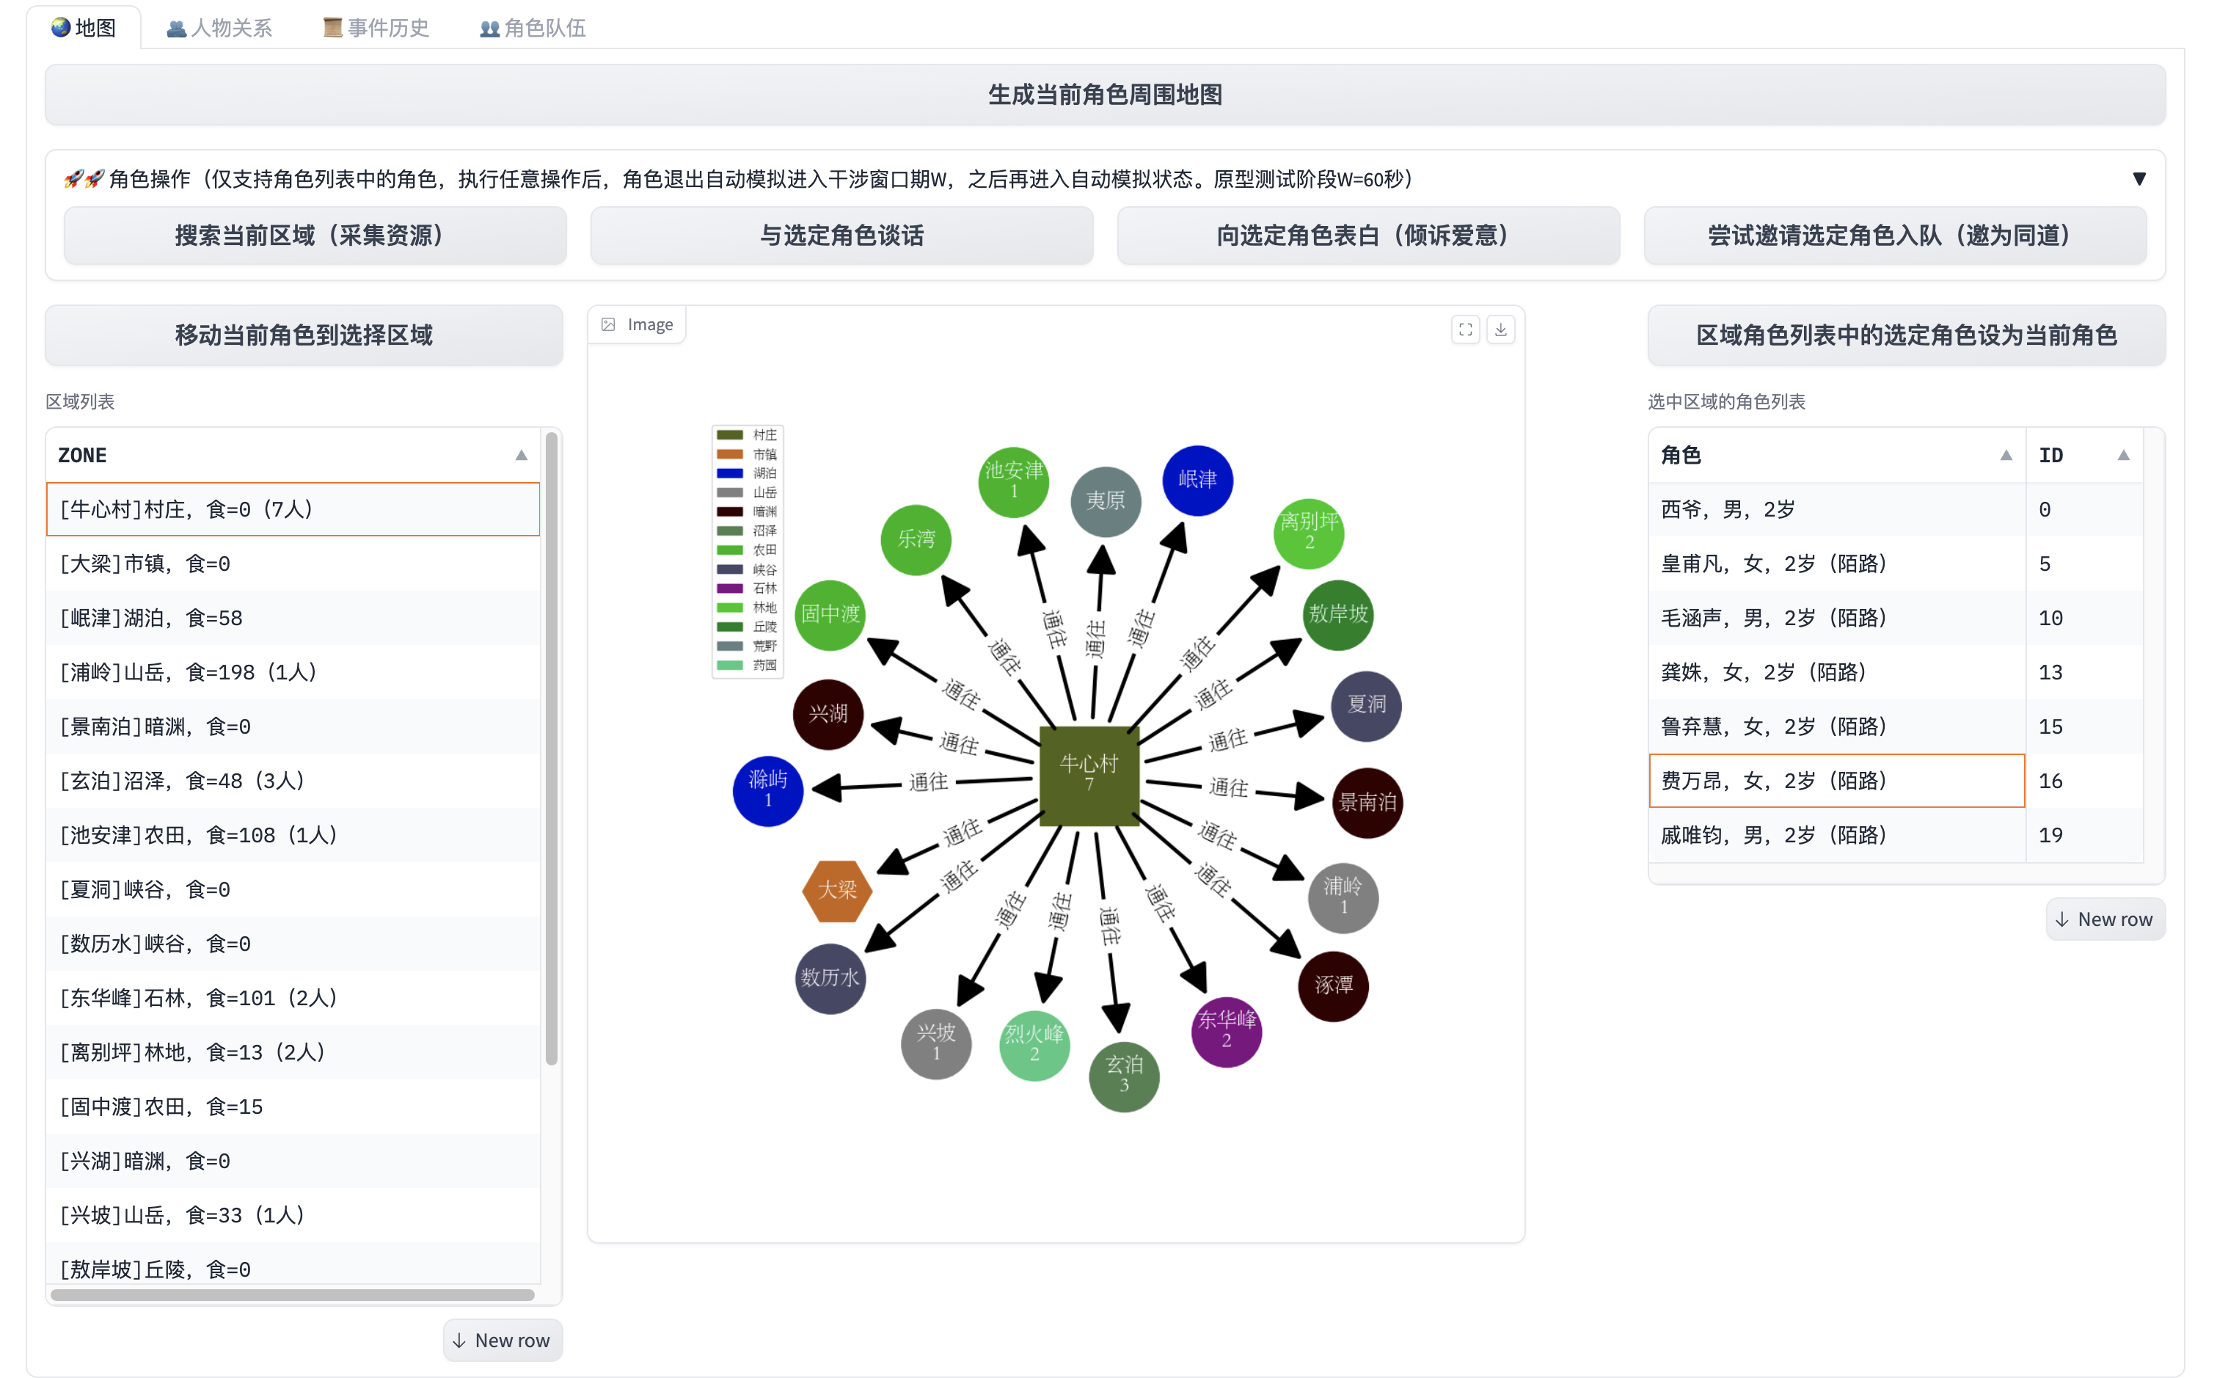
Task: Collapse the 角色操作 accordion arrow
Action: pos(2139,178)
